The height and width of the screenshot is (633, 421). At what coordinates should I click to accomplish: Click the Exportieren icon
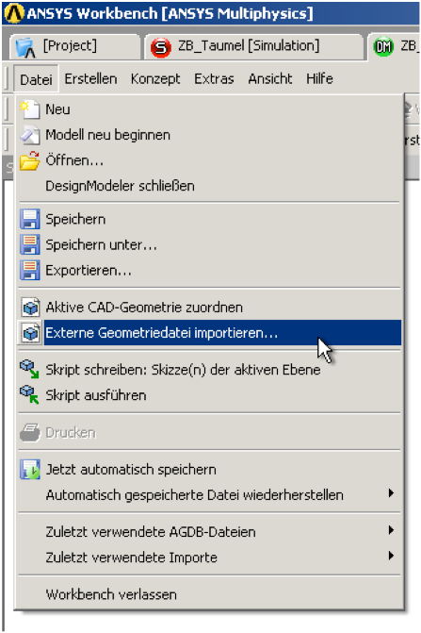pyautogui.click(x=30, y=270)
